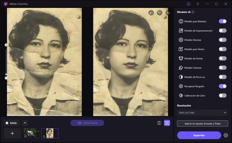Open the user account profile icon
232x143 pixels.
188,4
